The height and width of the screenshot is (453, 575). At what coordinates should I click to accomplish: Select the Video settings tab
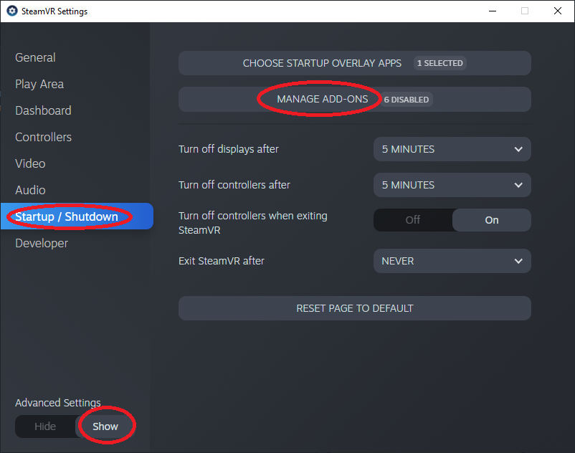30,163
